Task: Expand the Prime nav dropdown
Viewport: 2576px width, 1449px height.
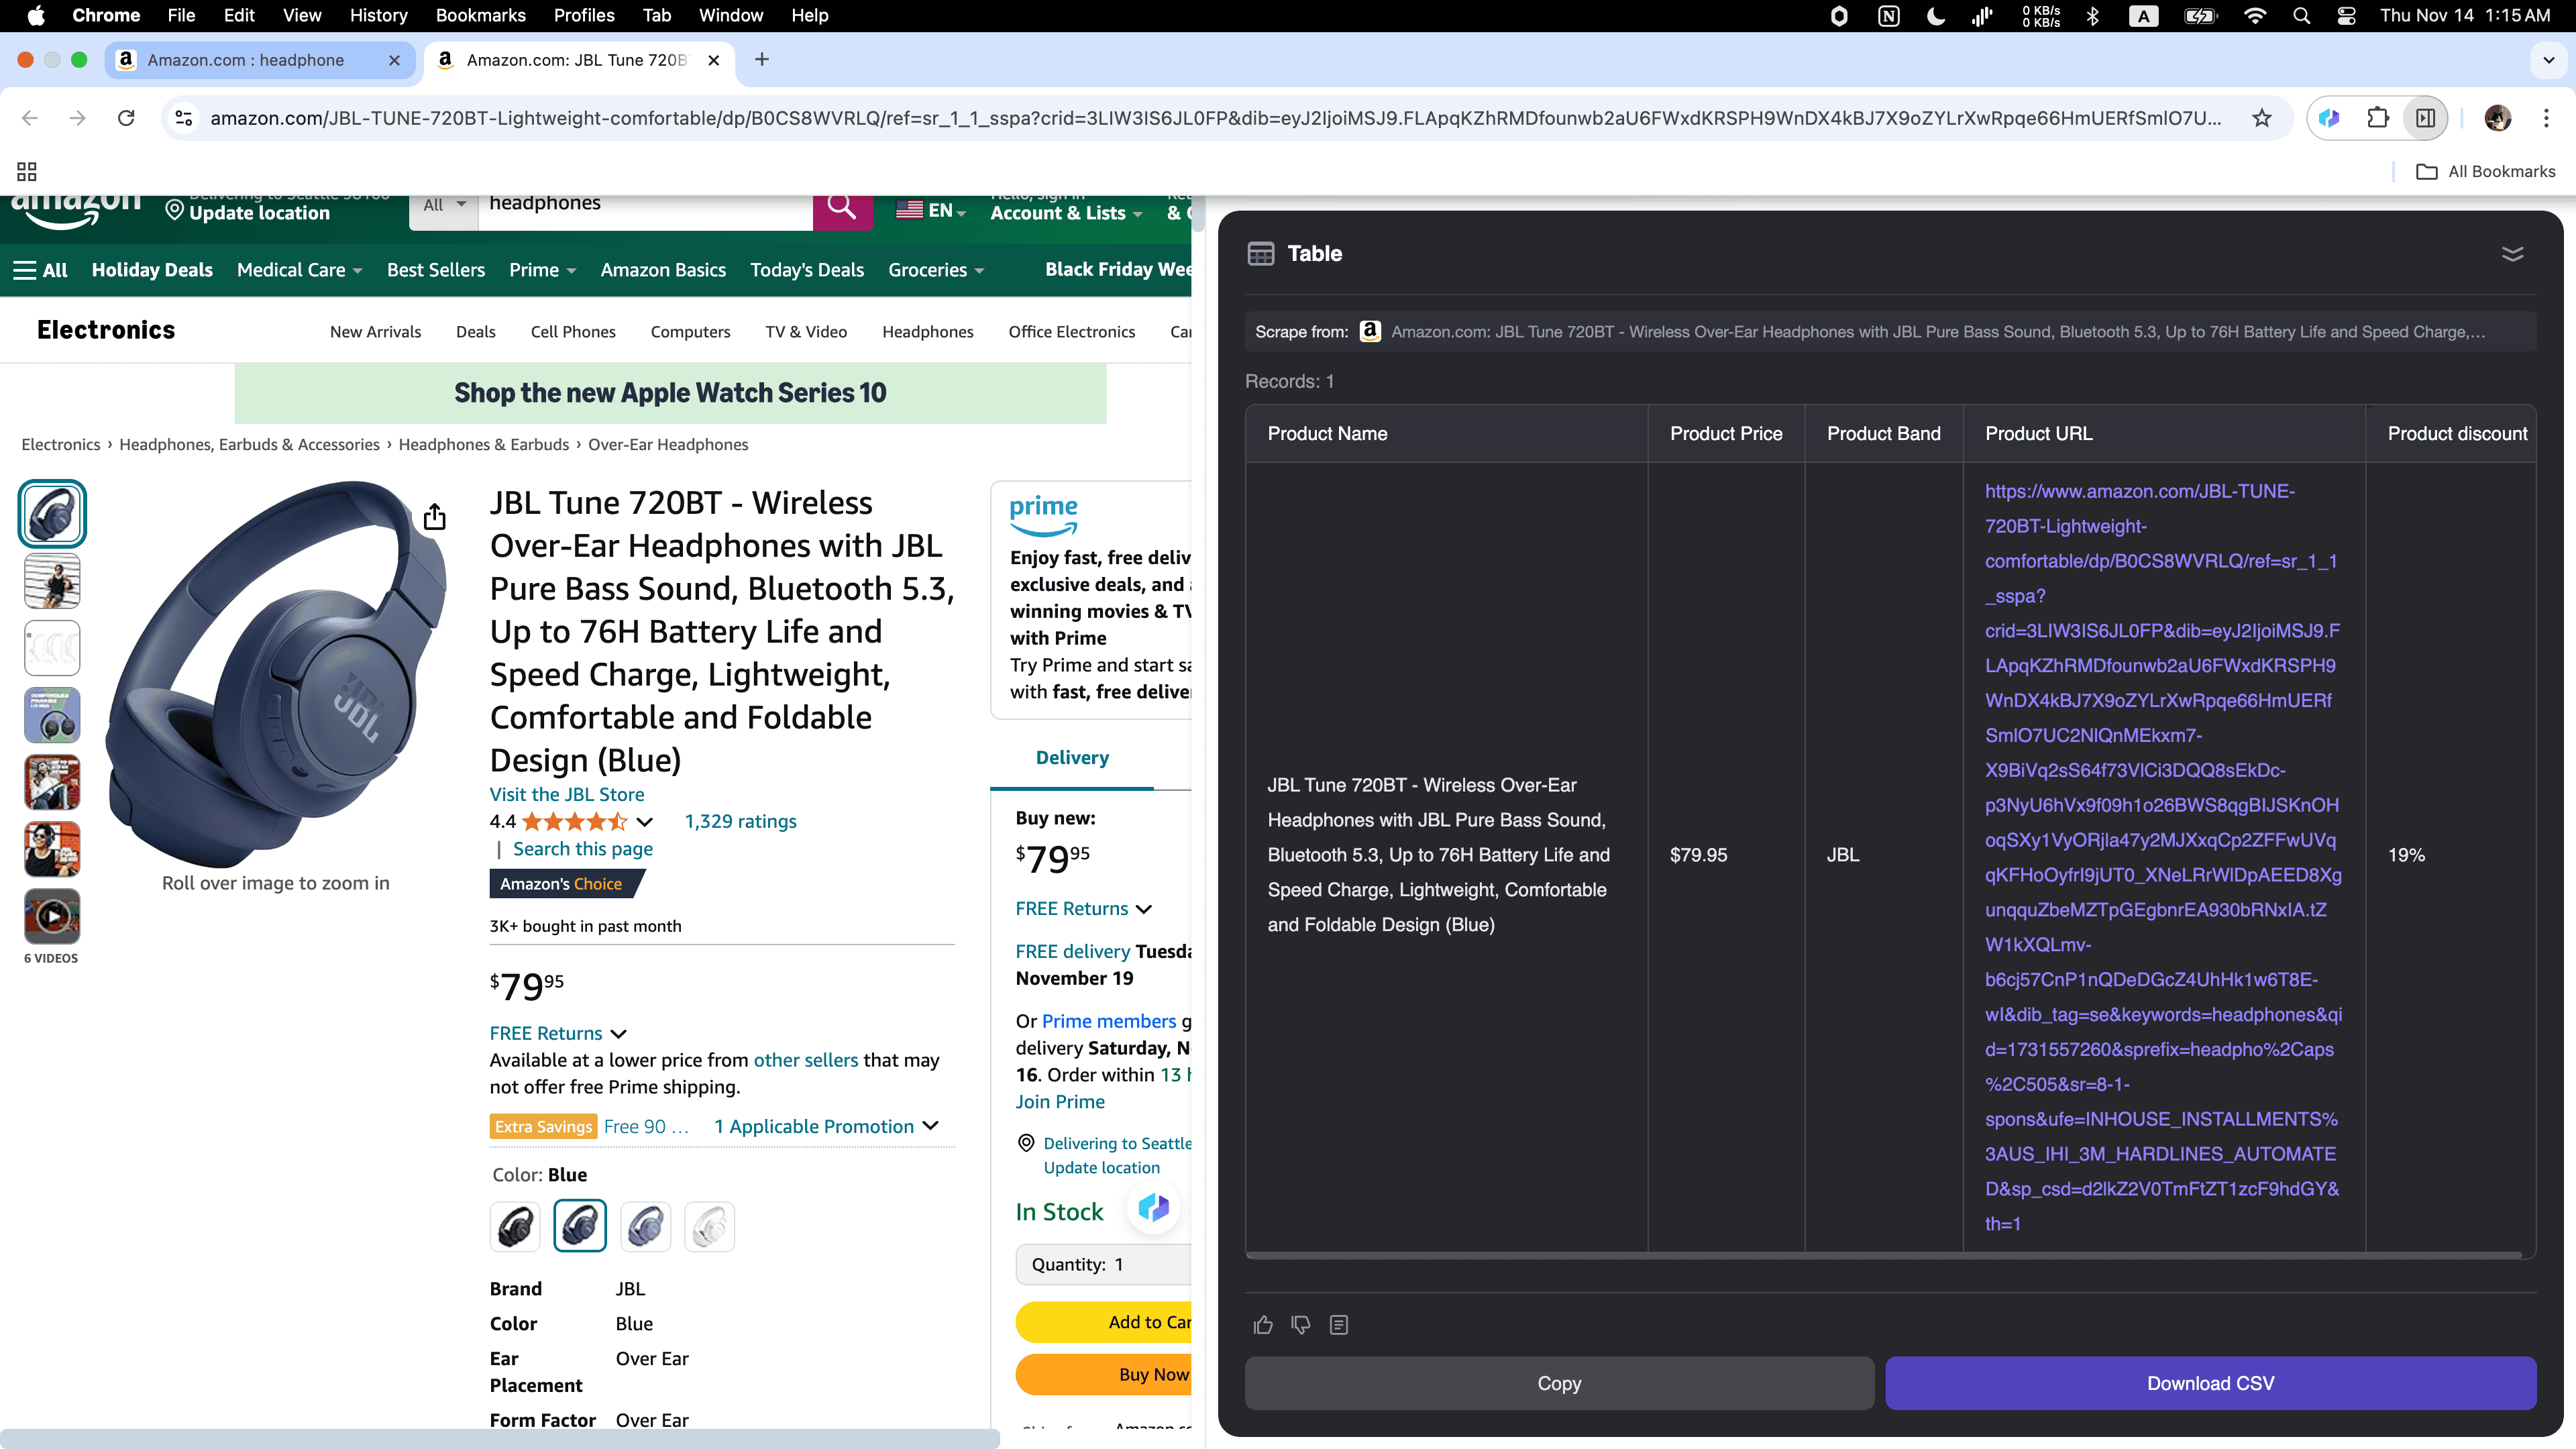Action: (542, 270)
